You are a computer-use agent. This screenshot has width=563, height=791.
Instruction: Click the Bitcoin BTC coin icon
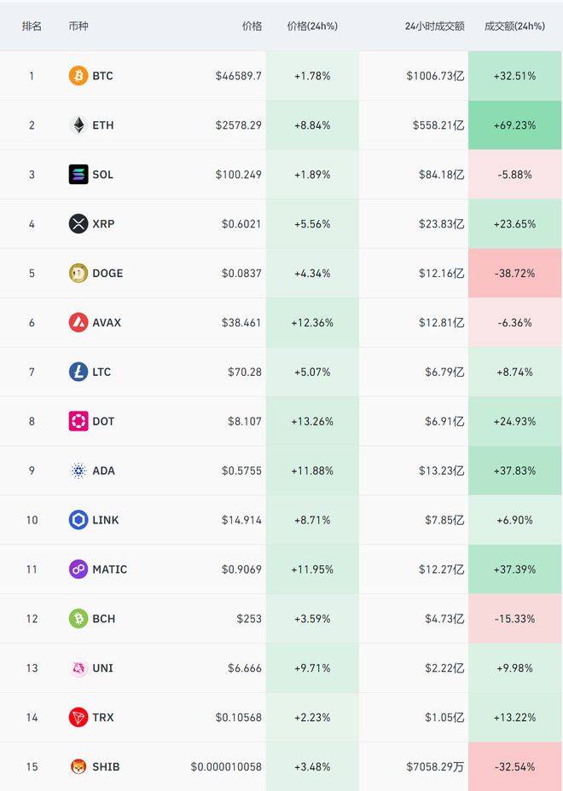(78, 76)
